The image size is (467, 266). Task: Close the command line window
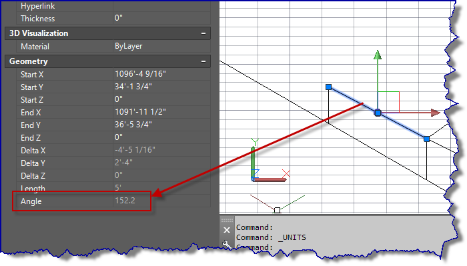click(x=227, y=230)
